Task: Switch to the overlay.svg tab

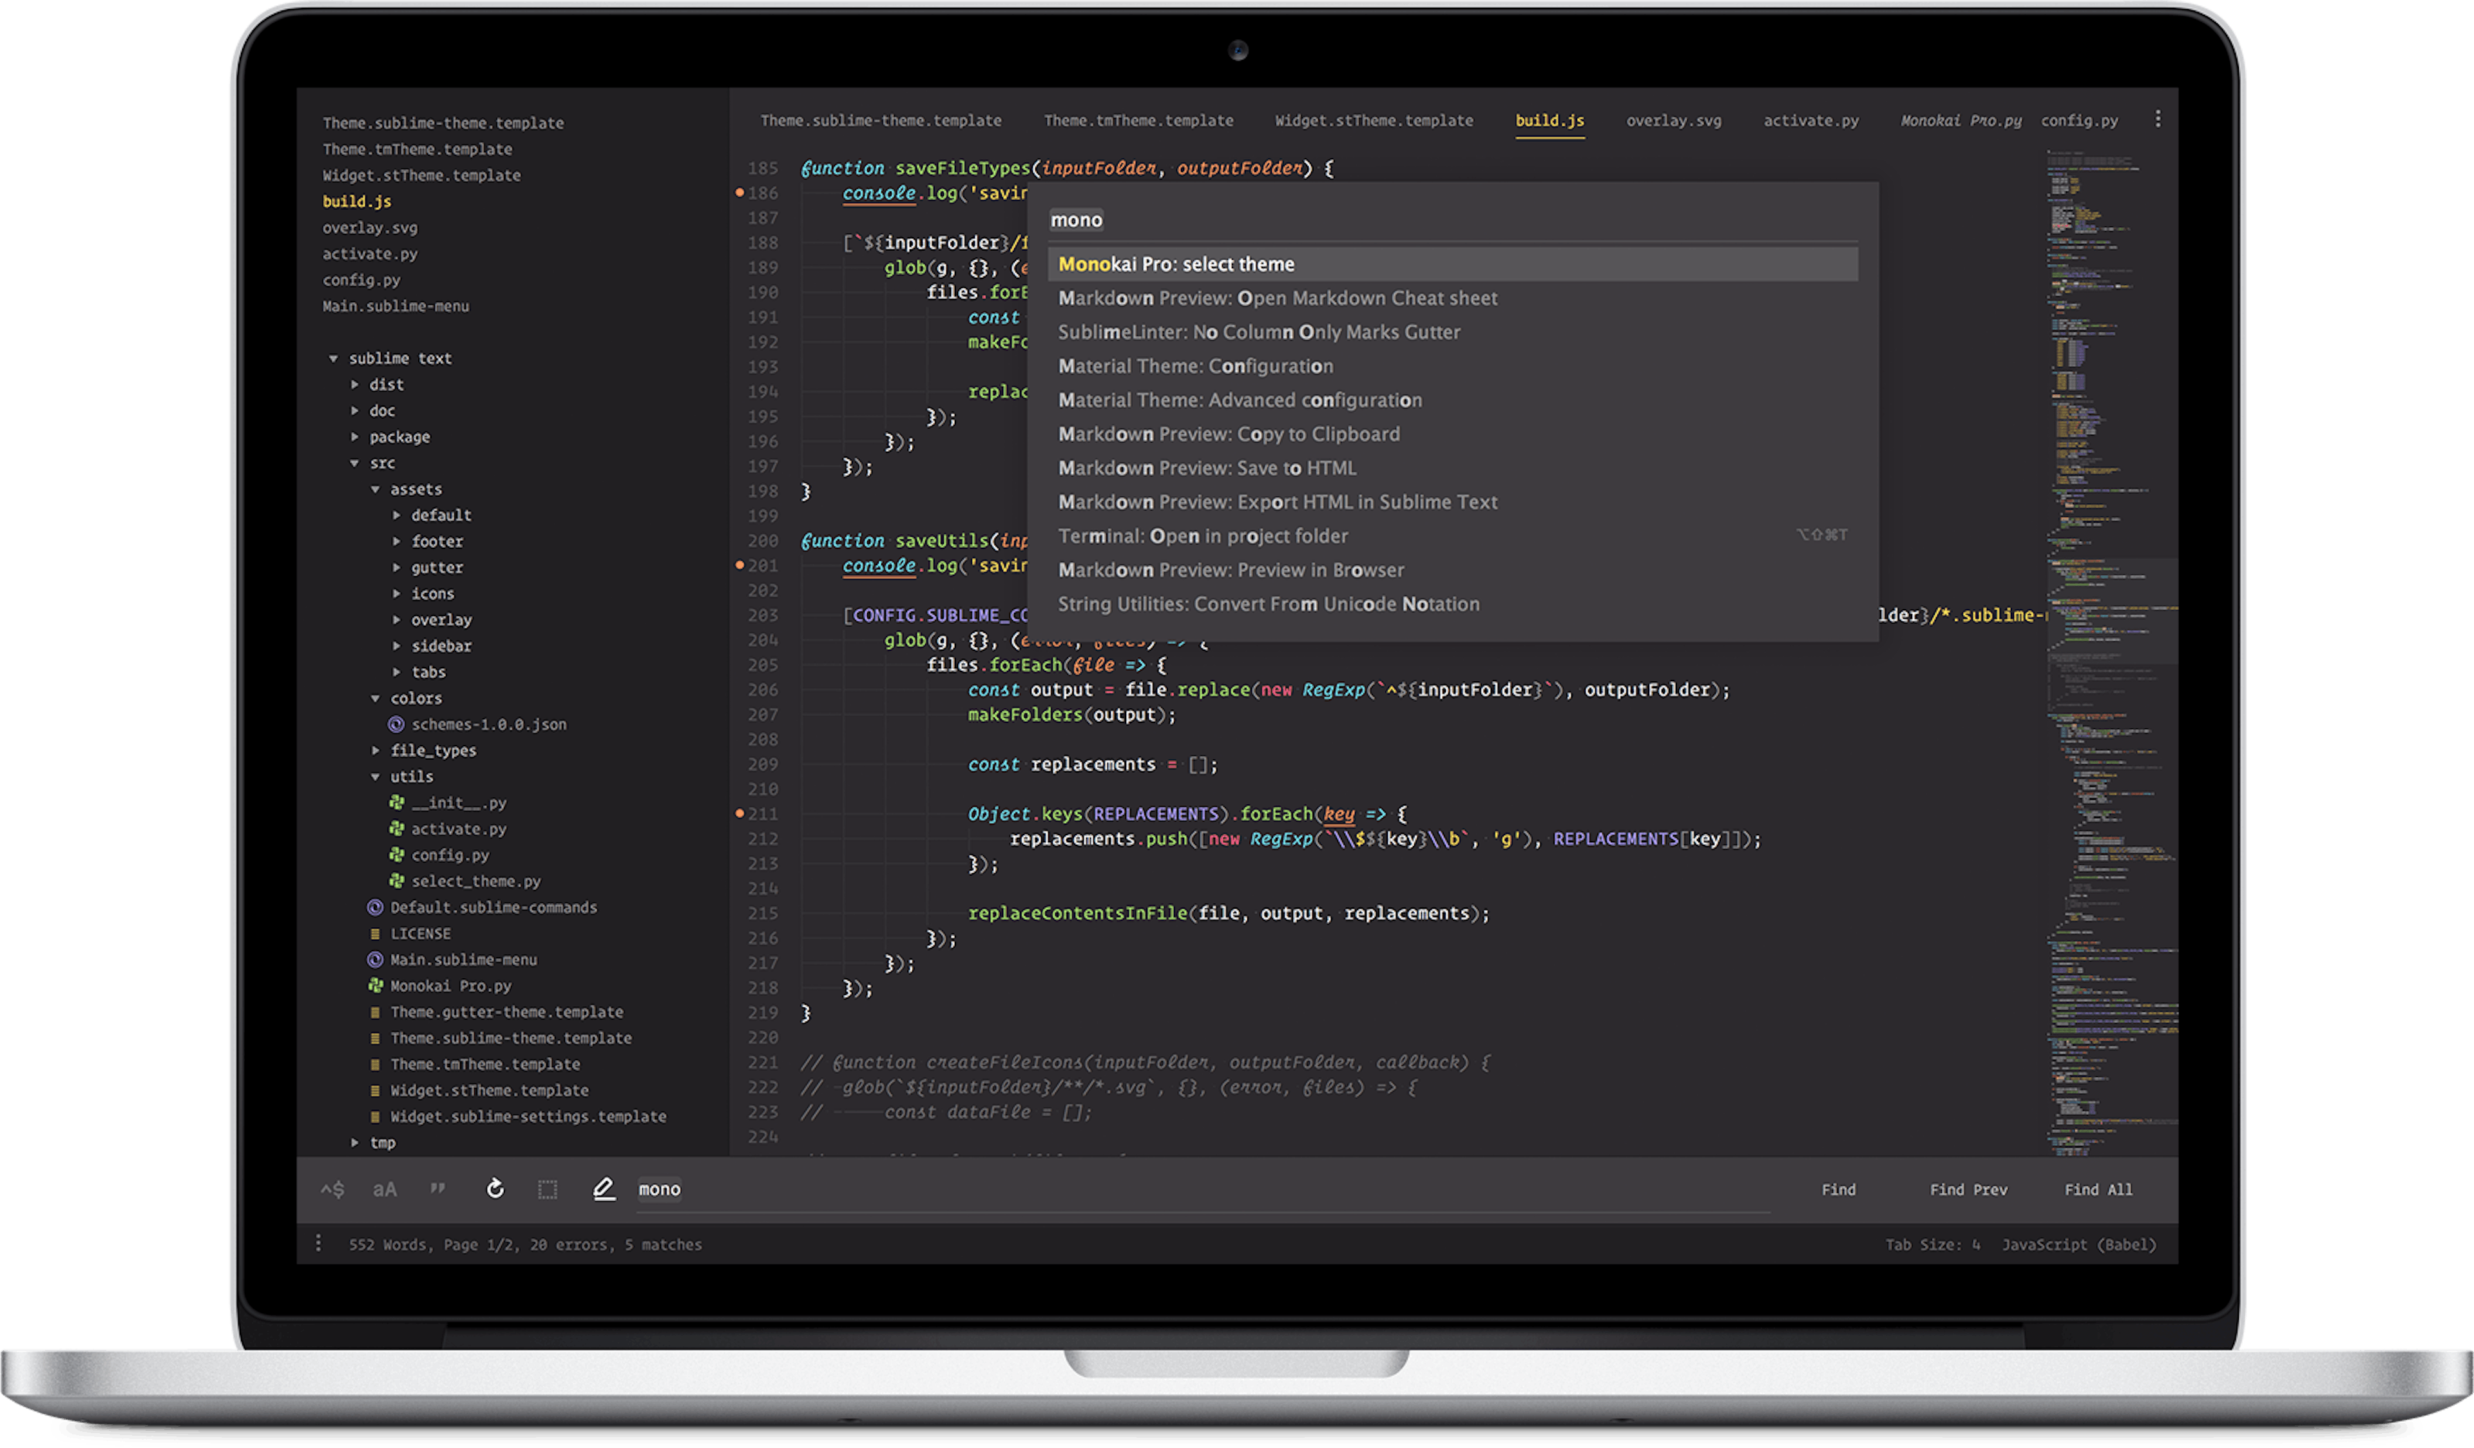Action: tap(1673, 121)
